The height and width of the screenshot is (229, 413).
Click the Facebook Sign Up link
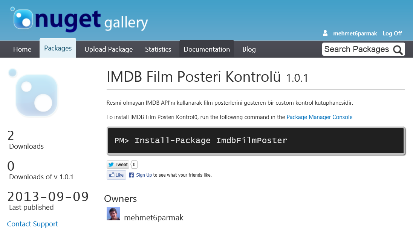click(x=144, y=175)
